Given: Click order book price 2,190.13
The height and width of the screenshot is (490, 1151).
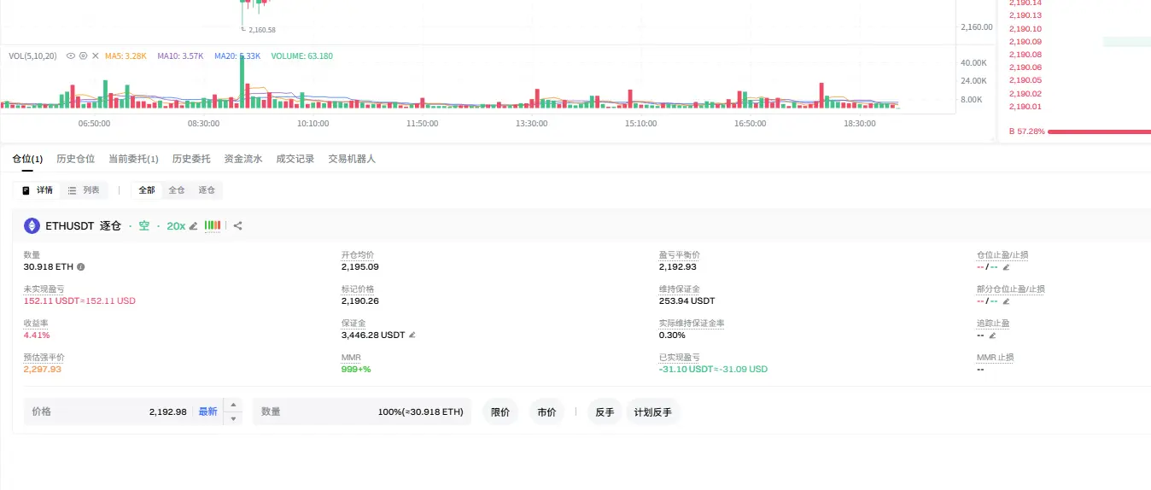Looking at the screenshot, I should pos(1025,15).
